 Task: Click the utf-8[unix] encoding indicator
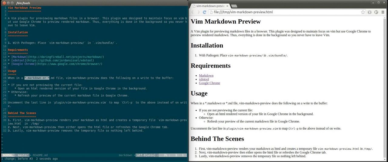(146, 155)
